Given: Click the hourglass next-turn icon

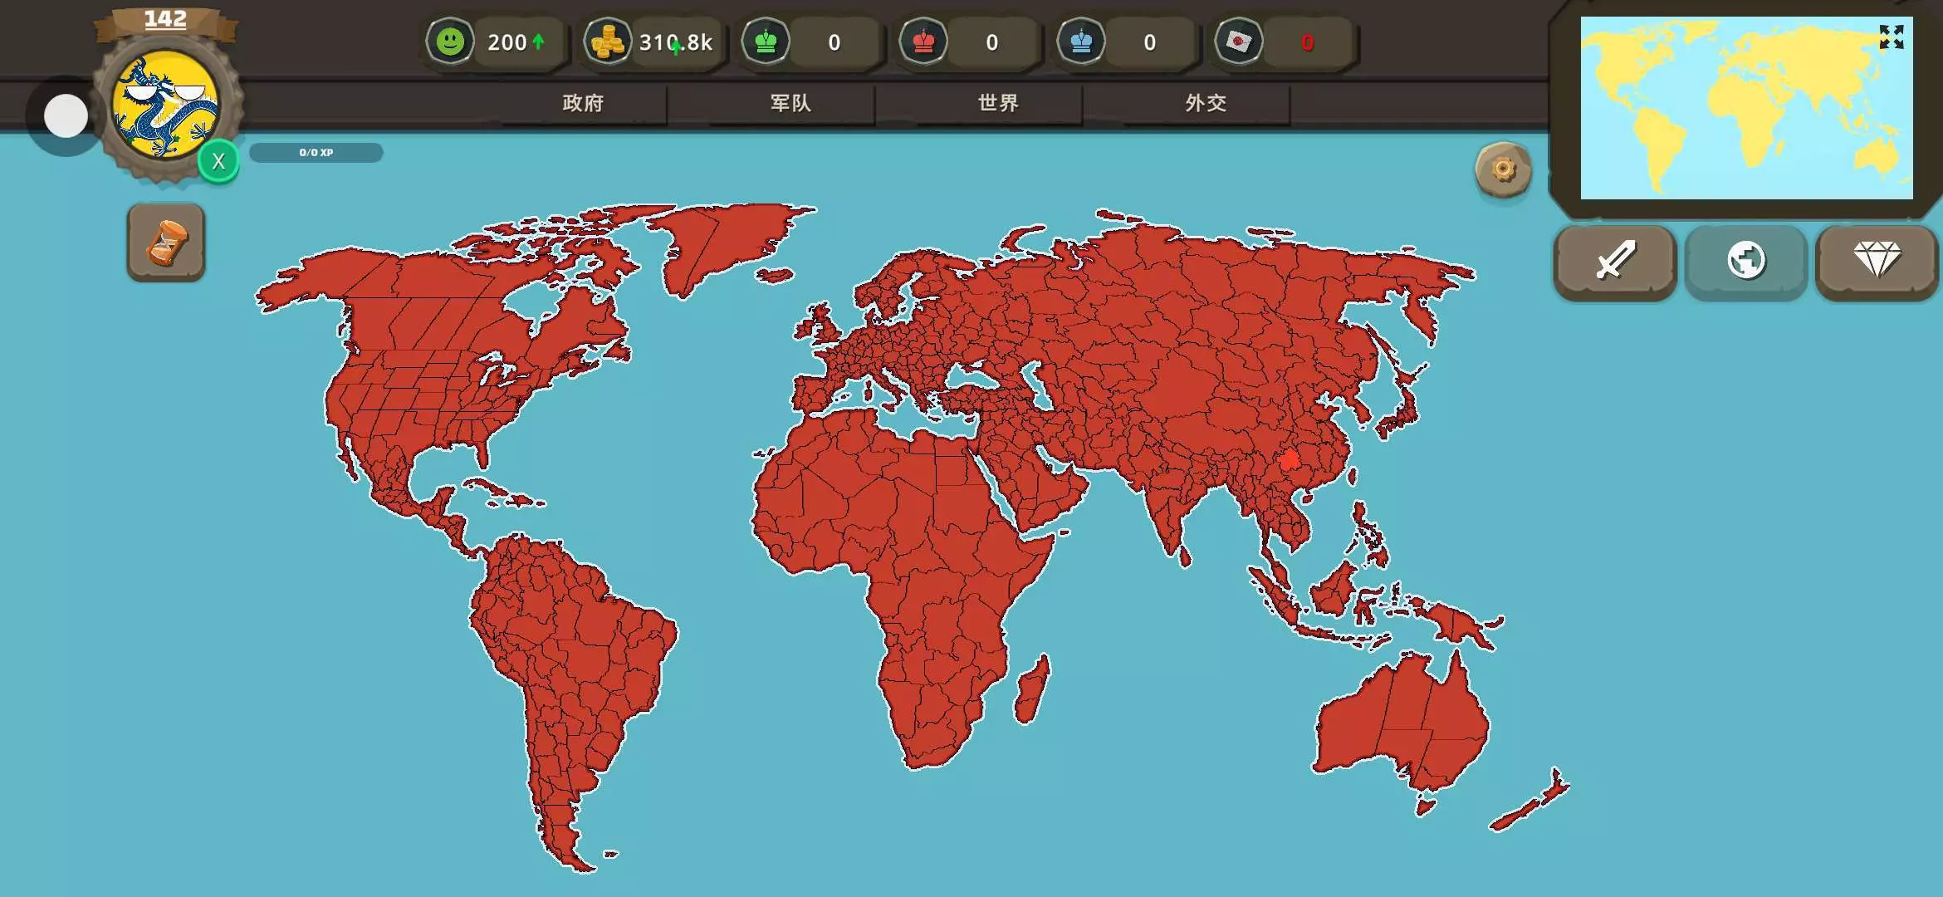Looking at the screenshot, I should coord(166,243).
